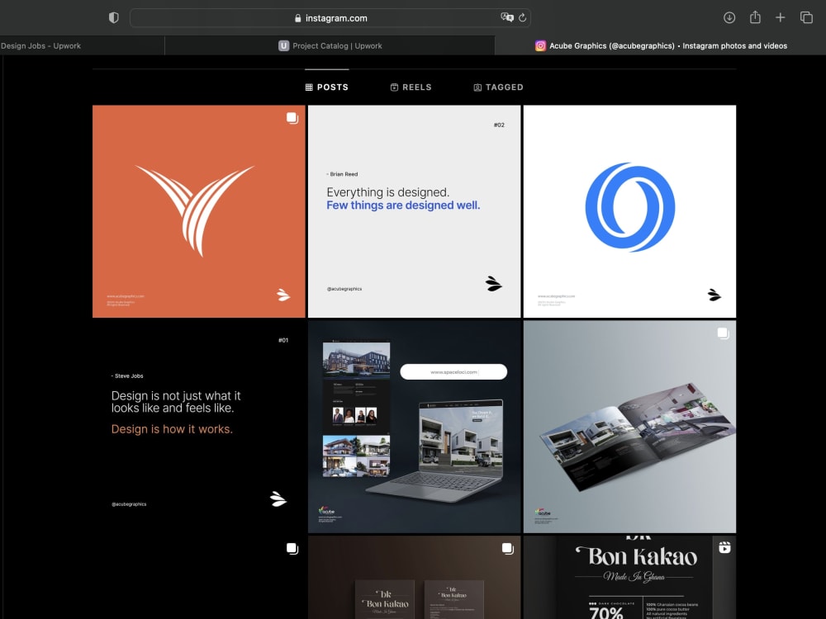
Task: Open Downloads with the download arrow icon
Action: [x=729, y=17]
